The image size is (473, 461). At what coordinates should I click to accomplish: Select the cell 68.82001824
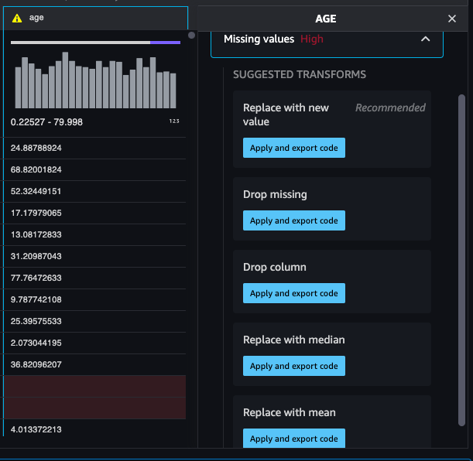click(x=94, y=169)
